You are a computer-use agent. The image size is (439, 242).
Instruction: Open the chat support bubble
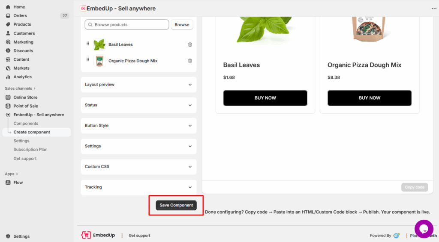click(x=424, y=229)
